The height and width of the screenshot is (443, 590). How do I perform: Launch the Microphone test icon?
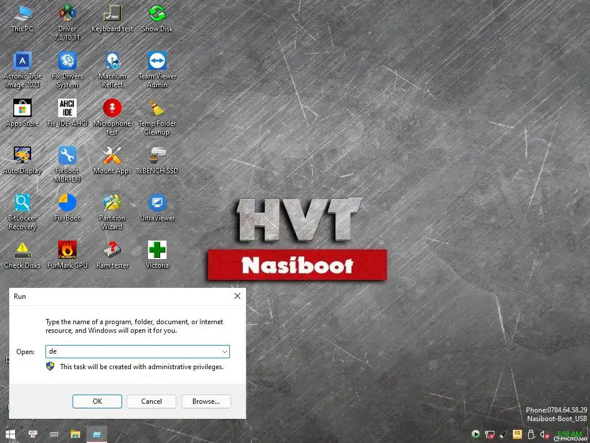(x=112, y=117)
